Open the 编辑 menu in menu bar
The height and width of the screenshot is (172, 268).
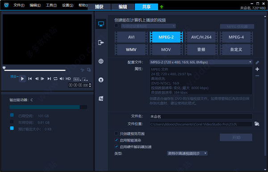[x=35, y=5]
